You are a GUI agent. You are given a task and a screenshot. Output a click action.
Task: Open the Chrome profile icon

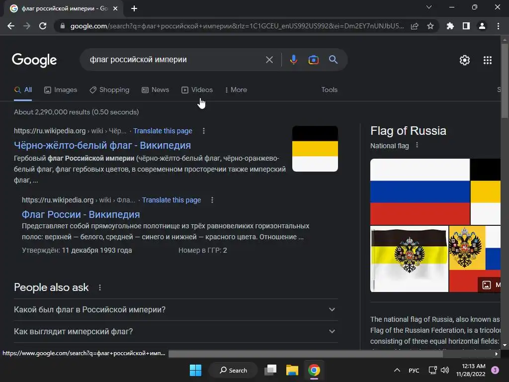[x=482, y=26]
